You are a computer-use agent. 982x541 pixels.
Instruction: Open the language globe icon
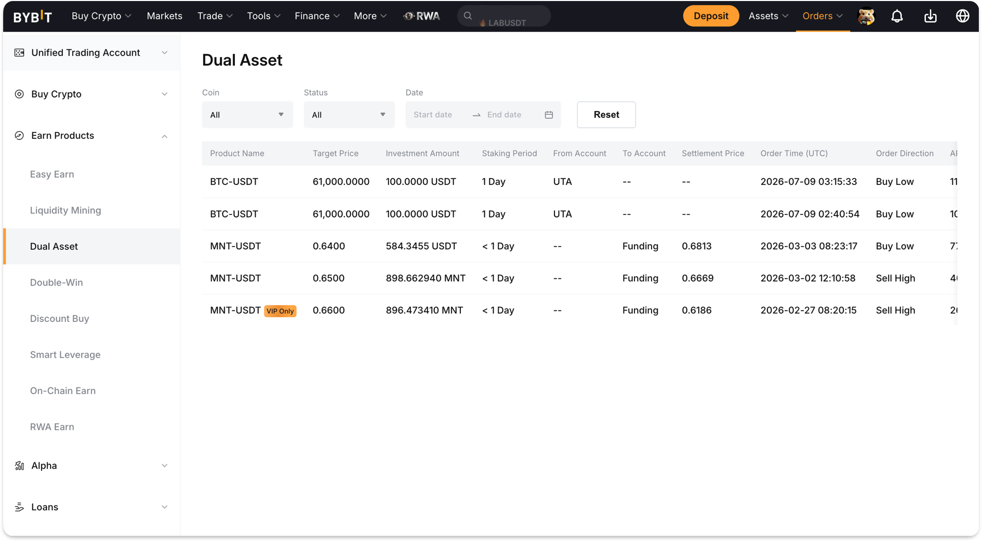point(962,16)
